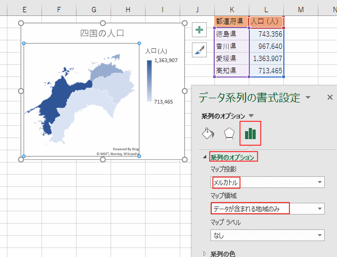This screenshot has width=337, height=257.
Task: Open the マップ領域 combo box
Action: point(267,209)
